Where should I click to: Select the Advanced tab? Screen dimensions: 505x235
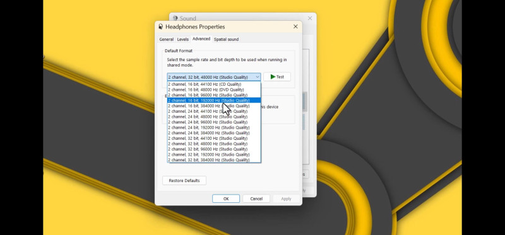tap(201, 39)
